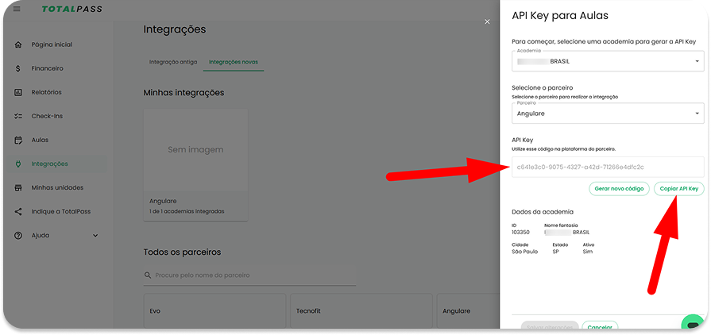711x335 pixels.
Task: Open the hamburger menu icon
Action: coord(17,9)
